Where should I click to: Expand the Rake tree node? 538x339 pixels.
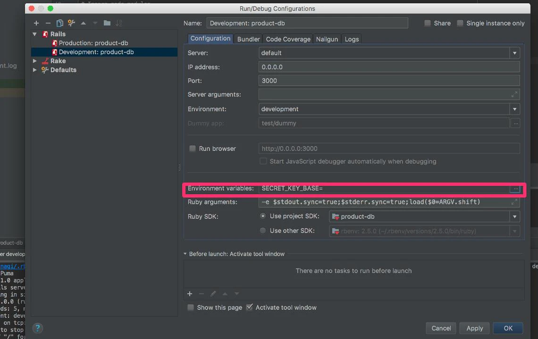pos(34,61)
